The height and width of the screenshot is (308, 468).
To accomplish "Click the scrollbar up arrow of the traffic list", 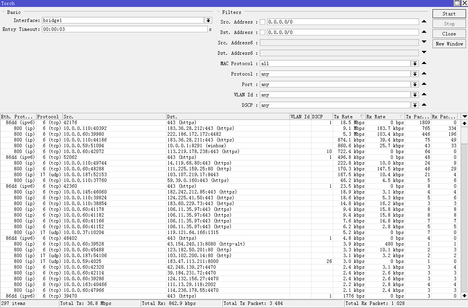I will pos(465,123).
